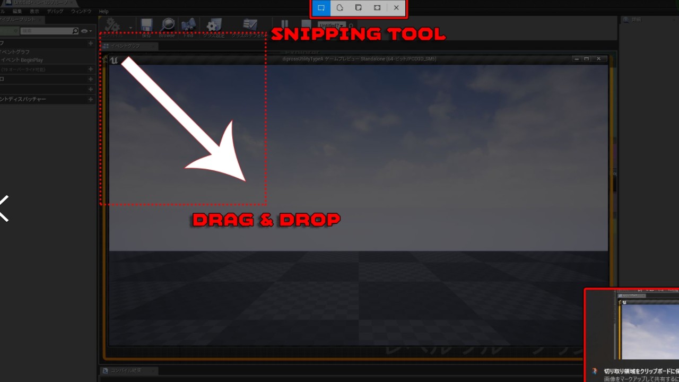Toggle the eye view options in My Blueprint
This screenshot has height=382, width=679.
point(85,31)
